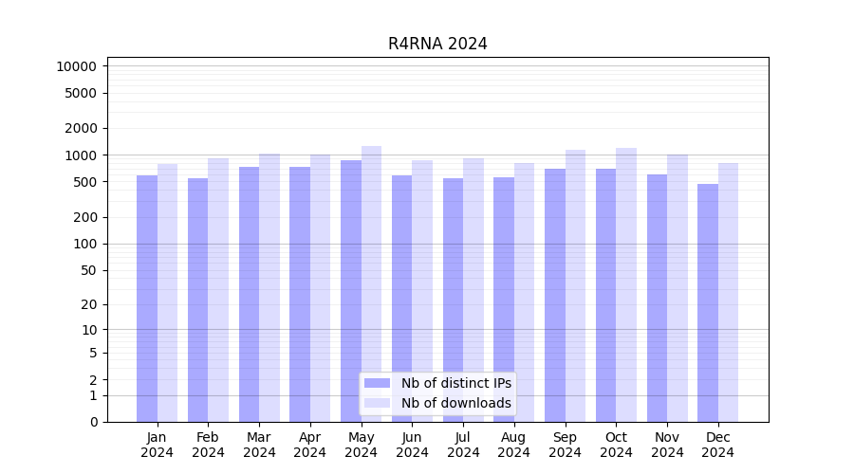Image resolution: width=854 pixels, height=474 pixels.
Task: Click the Mar 2024 distinct IPs bar
Action: 249,294
